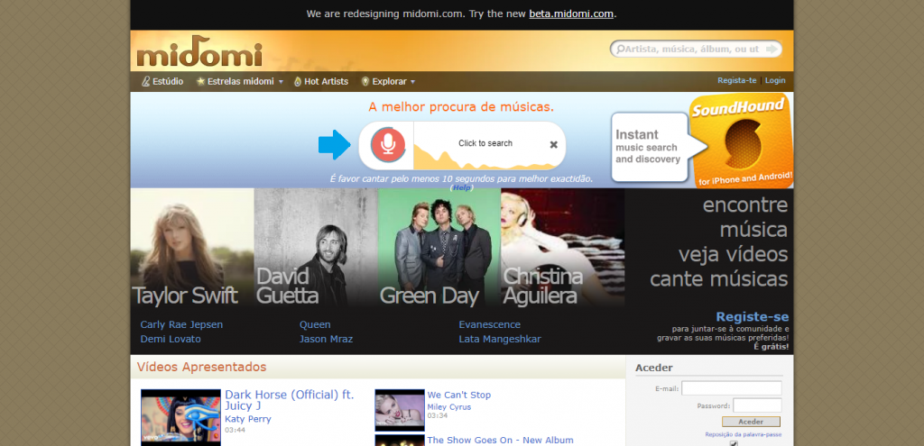The image size is (924, 446).
Task: Open the SoundHound app banner
Action: point(702,141)
